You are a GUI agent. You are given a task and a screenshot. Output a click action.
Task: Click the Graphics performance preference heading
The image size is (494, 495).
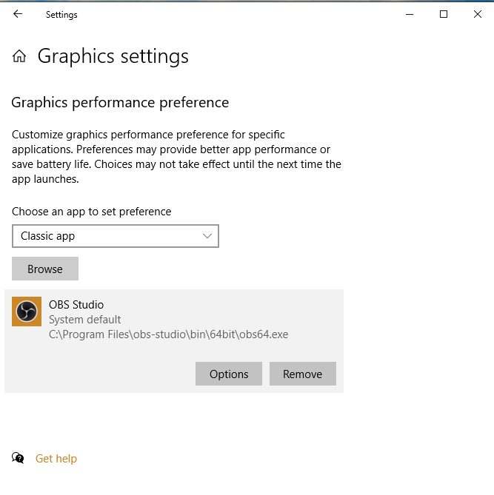120,102
